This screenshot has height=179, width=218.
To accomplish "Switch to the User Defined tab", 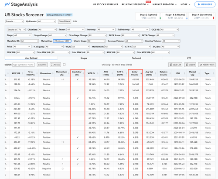I will tap(31, 58).
